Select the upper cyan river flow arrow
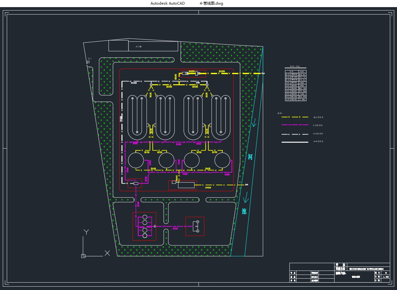 pos(254,123)
